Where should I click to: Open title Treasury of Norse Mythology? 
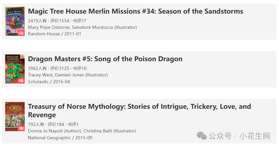point(140,111)
